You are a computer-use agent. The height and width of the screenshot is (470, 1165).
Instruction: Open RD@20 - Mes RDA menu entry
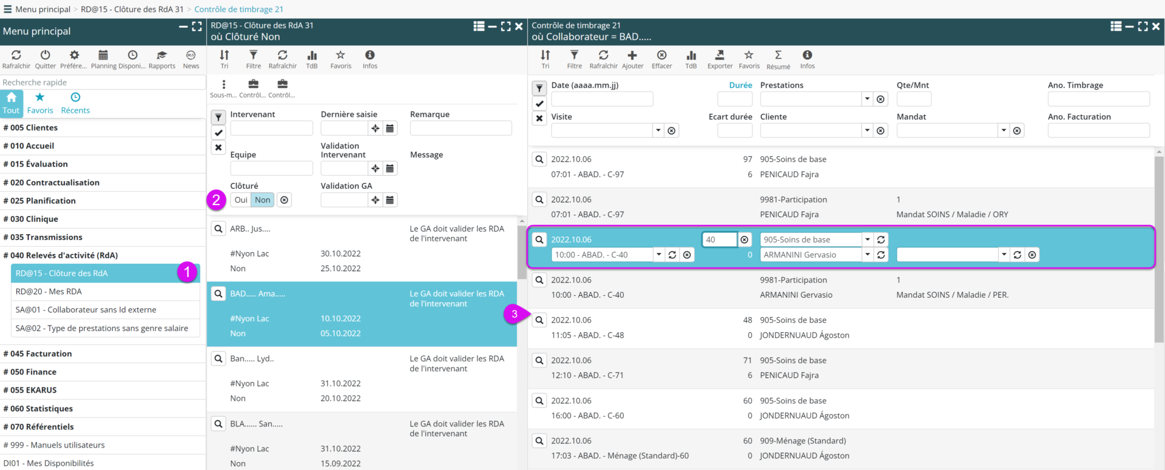[49, 292]
